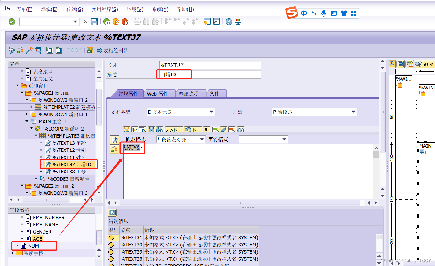Select the NUM field in field list
The image size is (435, 266).
point(34,246)
